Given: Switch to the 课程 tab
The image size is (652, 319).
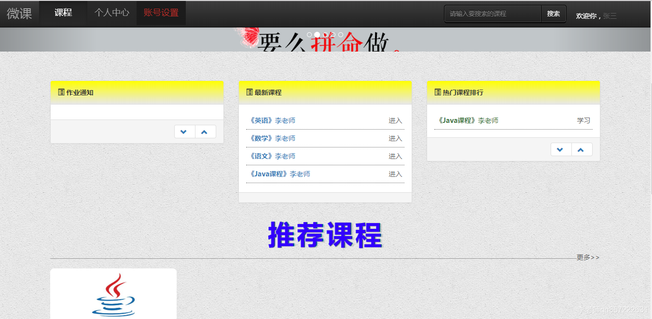Looking at the screenshot, I should coord(63,13).
